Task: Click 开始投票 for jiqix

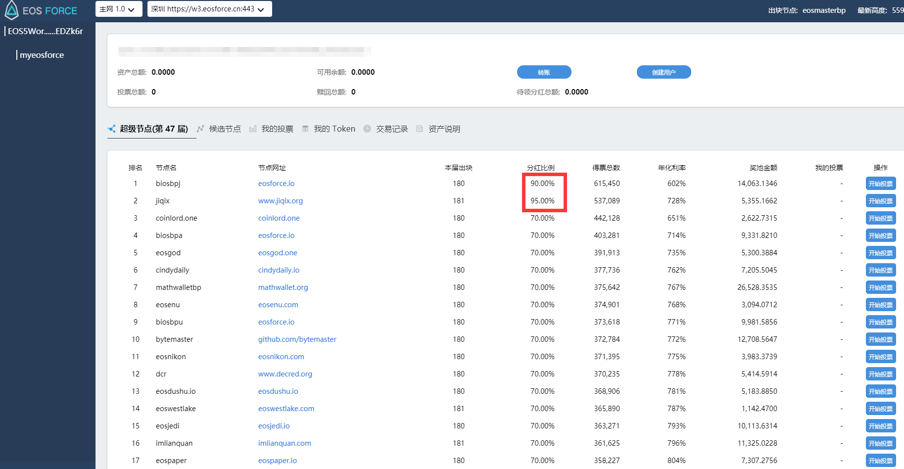Action: (881, 201)
